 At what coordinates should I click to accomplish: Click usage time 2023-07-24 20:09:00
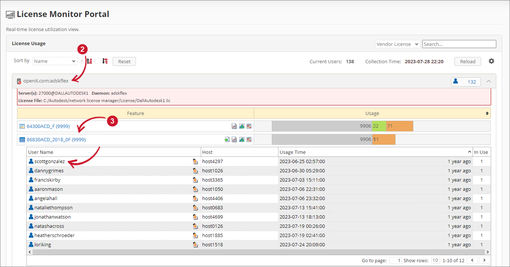coord(302,245)
